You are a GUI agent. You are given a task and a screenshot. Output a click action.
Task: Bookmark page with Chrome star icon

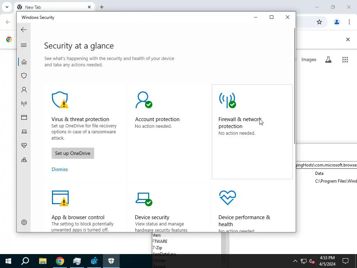[x=319, y=22]
